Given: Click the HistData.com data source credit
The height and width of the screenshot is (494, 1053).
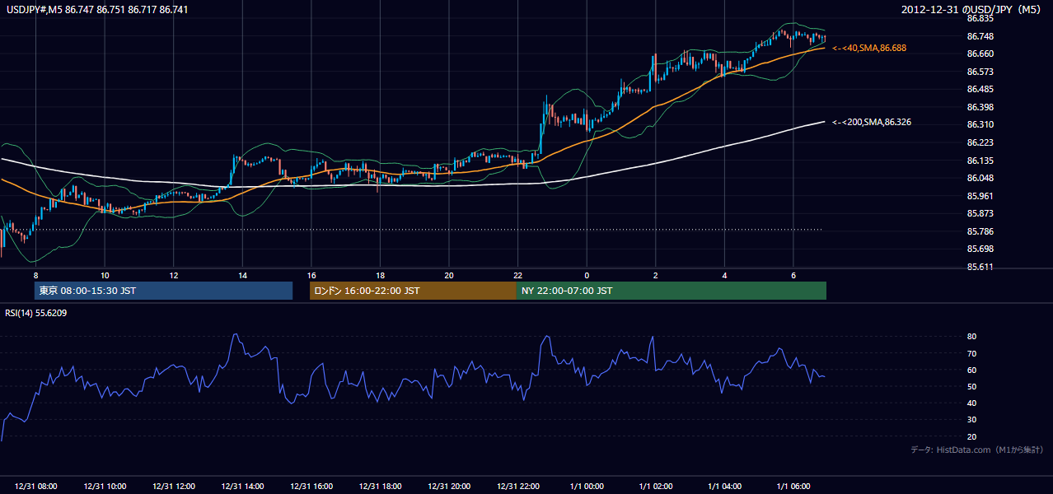Looking at the screenshot, I should pos(977,450).
